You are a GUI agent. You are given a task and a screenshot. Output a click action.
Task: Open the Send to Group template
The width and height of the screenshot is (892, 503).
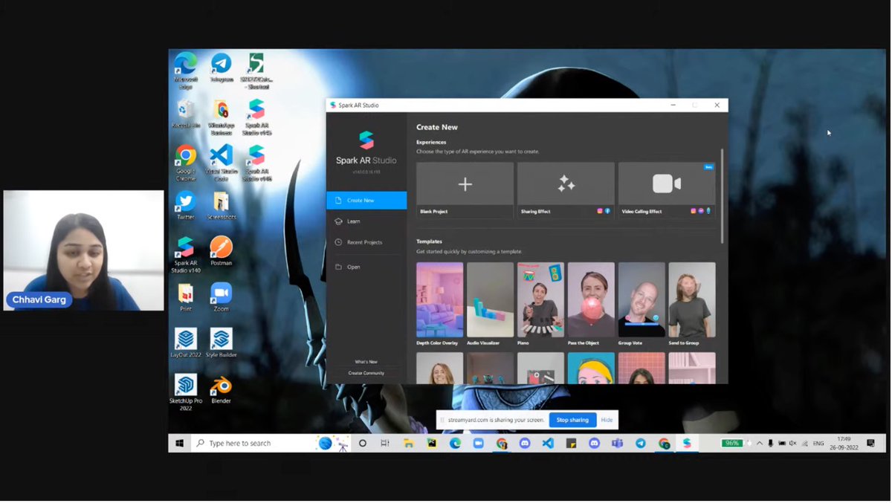692,304
